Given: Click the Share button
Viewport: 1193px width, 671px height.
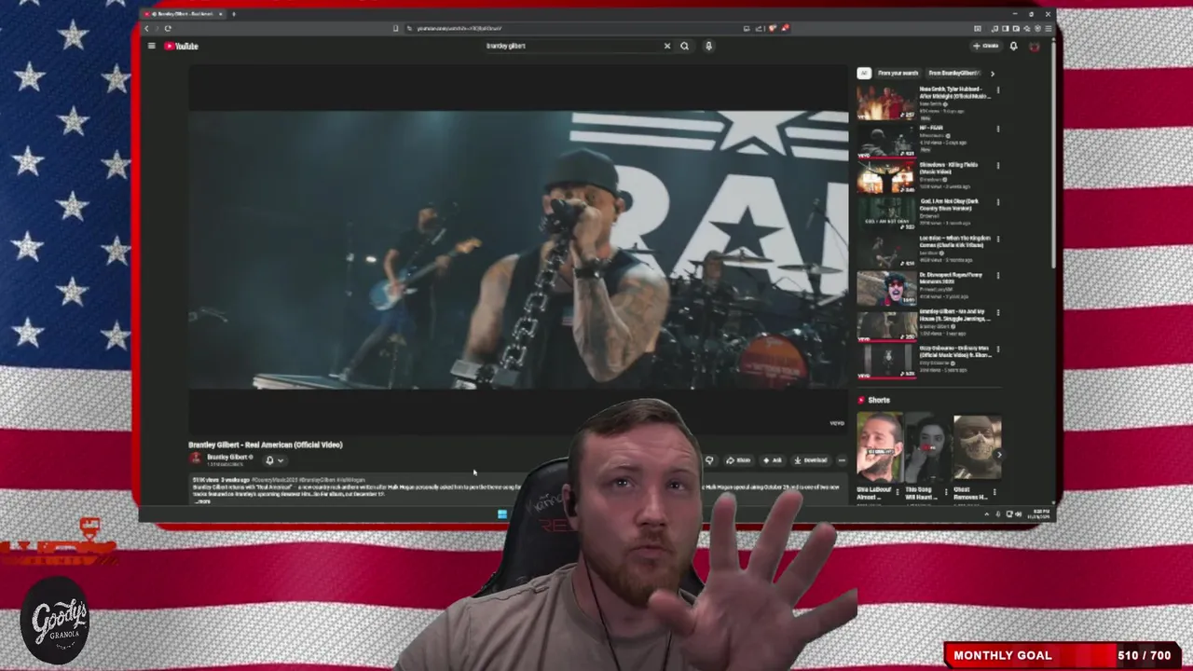Looking at the screenshot, I should tap(738, 459).
